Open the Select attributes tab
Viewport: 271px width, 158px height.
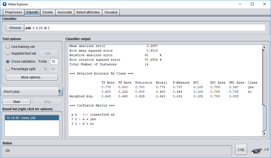click(x=88, y=12)
